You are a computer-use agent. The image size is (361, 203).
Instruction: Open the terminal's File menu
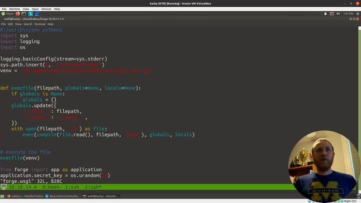(3, 24)
